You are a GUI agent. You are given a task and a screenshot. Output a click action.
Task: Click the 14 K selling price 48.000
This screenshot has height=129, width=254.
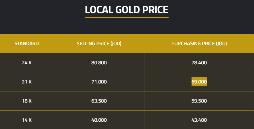99,120
